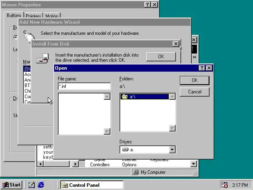Close the Mouse Properties window
The width and height of the screenshot is (253, 190).
click(155, 4)
